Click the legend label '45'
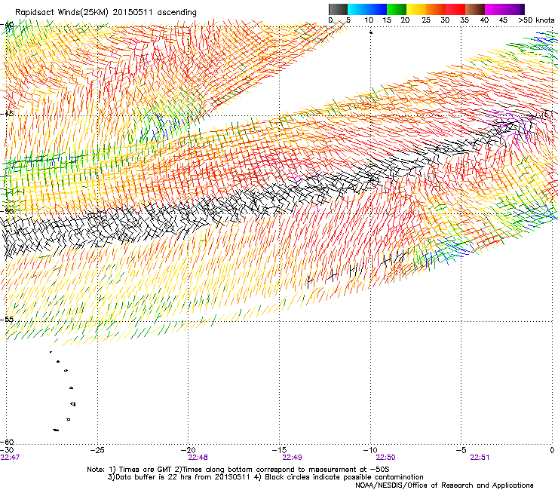Image resolution: width=558 pixels, height=490 pixels. (x=503, y=20)
